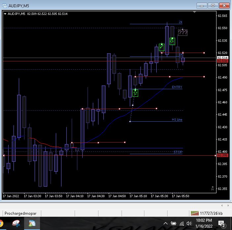Click the current price tag 82.514

(x=222, y=58)
